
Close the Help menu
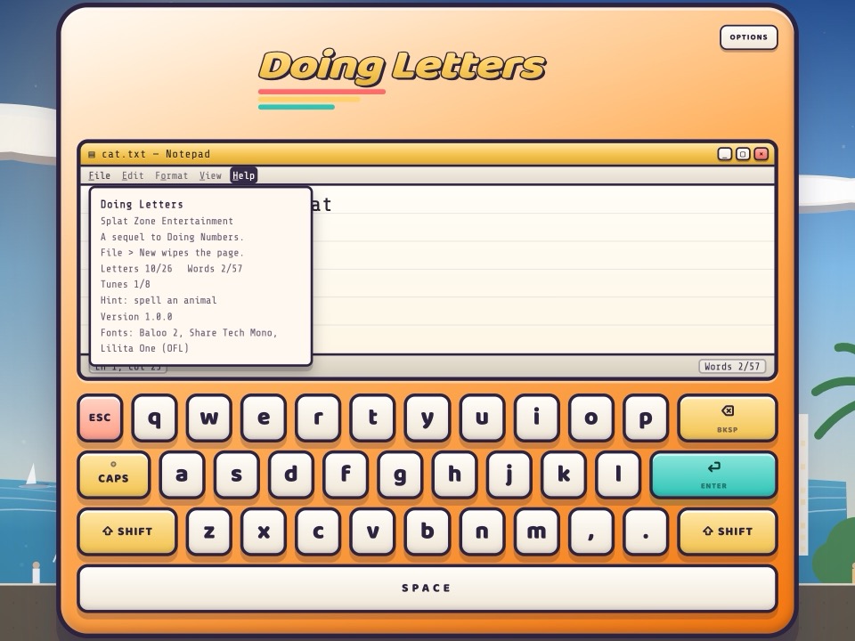tap(243, 175)
